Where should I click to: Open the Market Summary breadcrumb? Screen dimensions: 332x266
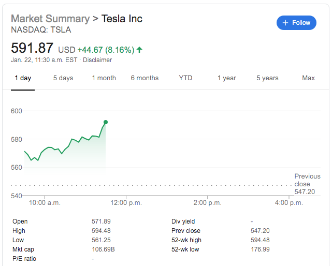[x=50, y=19]
